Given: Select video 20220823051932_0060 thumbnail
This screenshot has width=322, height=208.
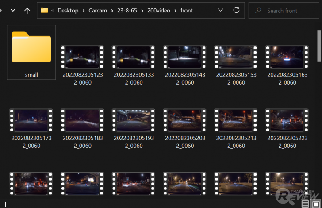Looking at the screenshot, I should 133,120.
